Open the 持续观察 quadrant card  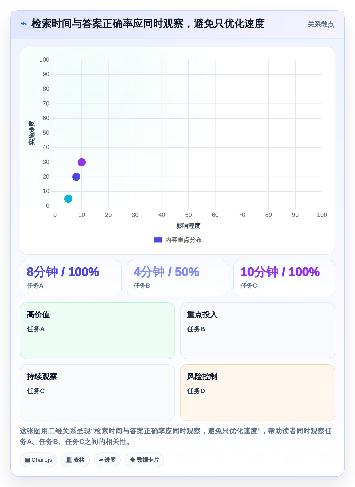[97, 393]
